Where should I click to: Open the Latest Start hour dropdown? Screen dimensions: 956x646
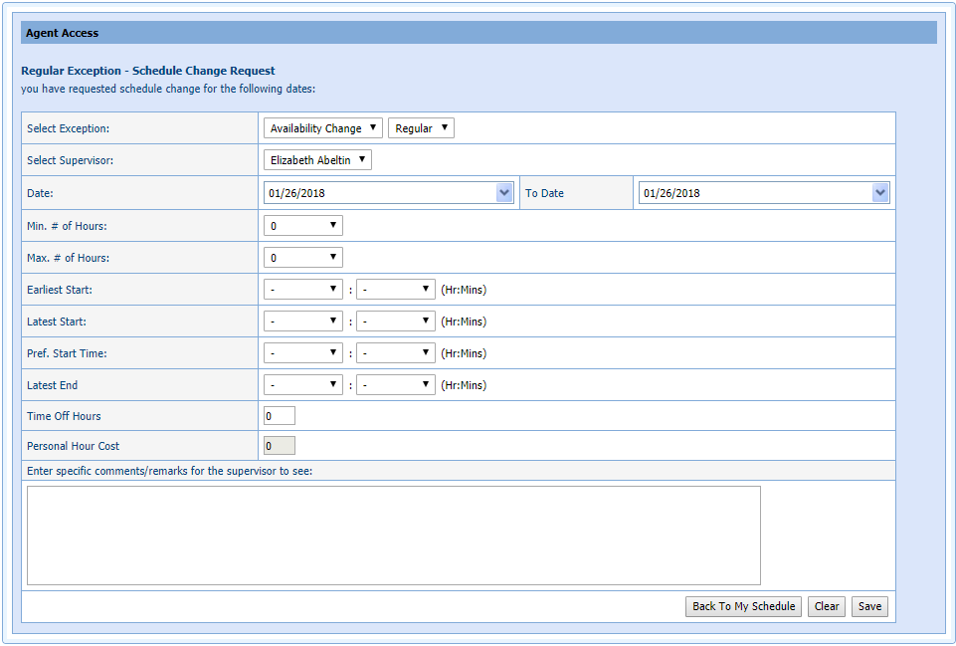click(303, 322)
